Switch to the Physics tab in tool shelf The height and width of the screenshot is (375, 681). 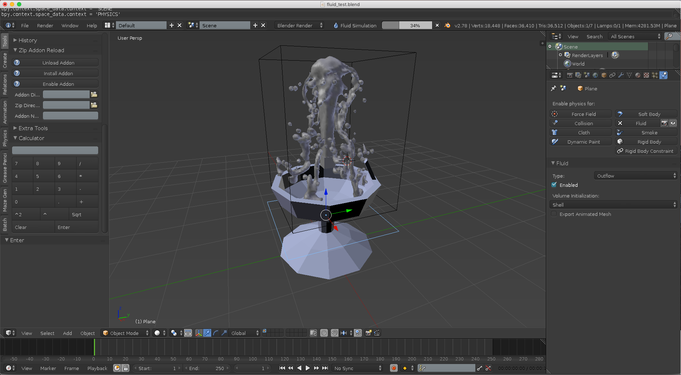coord(5,138)
